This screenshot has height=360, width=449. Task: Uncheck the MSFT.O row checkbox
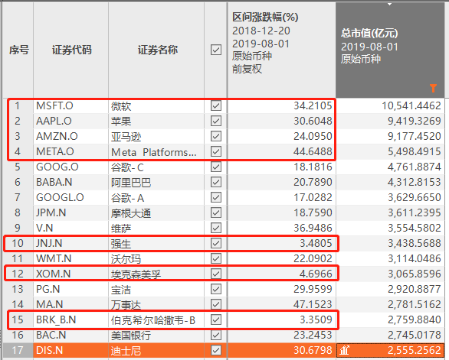216,105
